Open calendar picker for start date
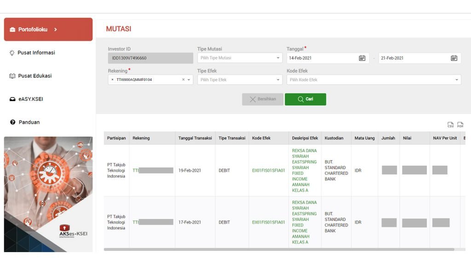 pos(362,58)
